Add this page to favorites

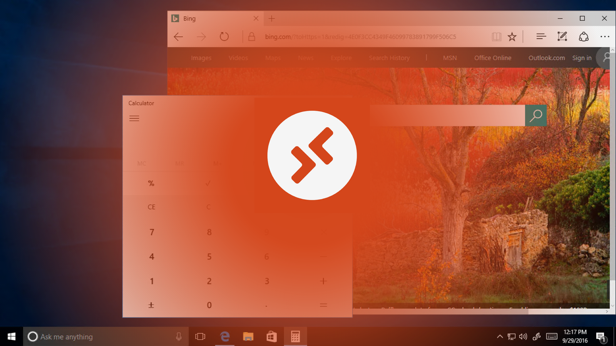(x=512, y=37)
